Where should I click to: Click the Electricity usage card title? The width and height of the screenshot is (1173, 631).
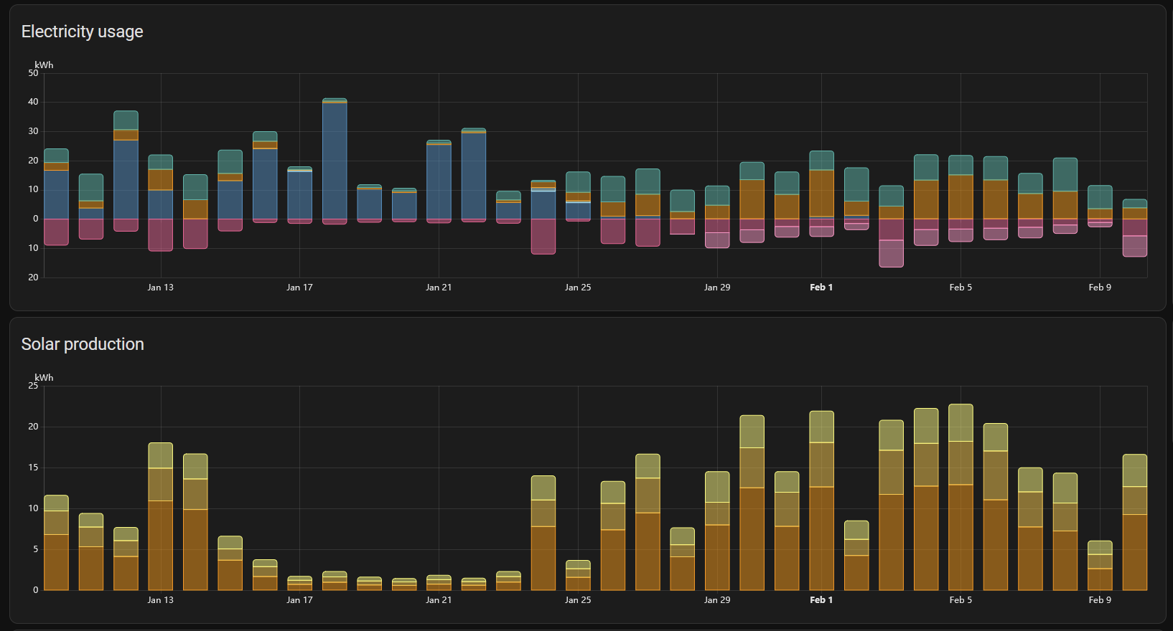[x=82, y=32]
